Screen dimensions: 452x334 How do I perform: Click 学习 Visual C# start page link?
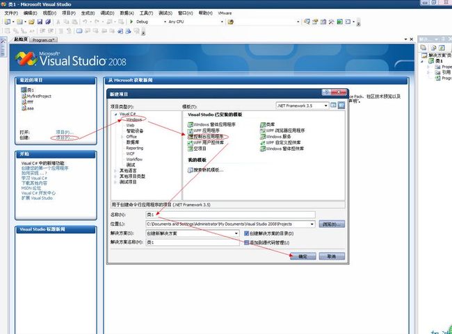pyautogui.click(x=34, y=178)
